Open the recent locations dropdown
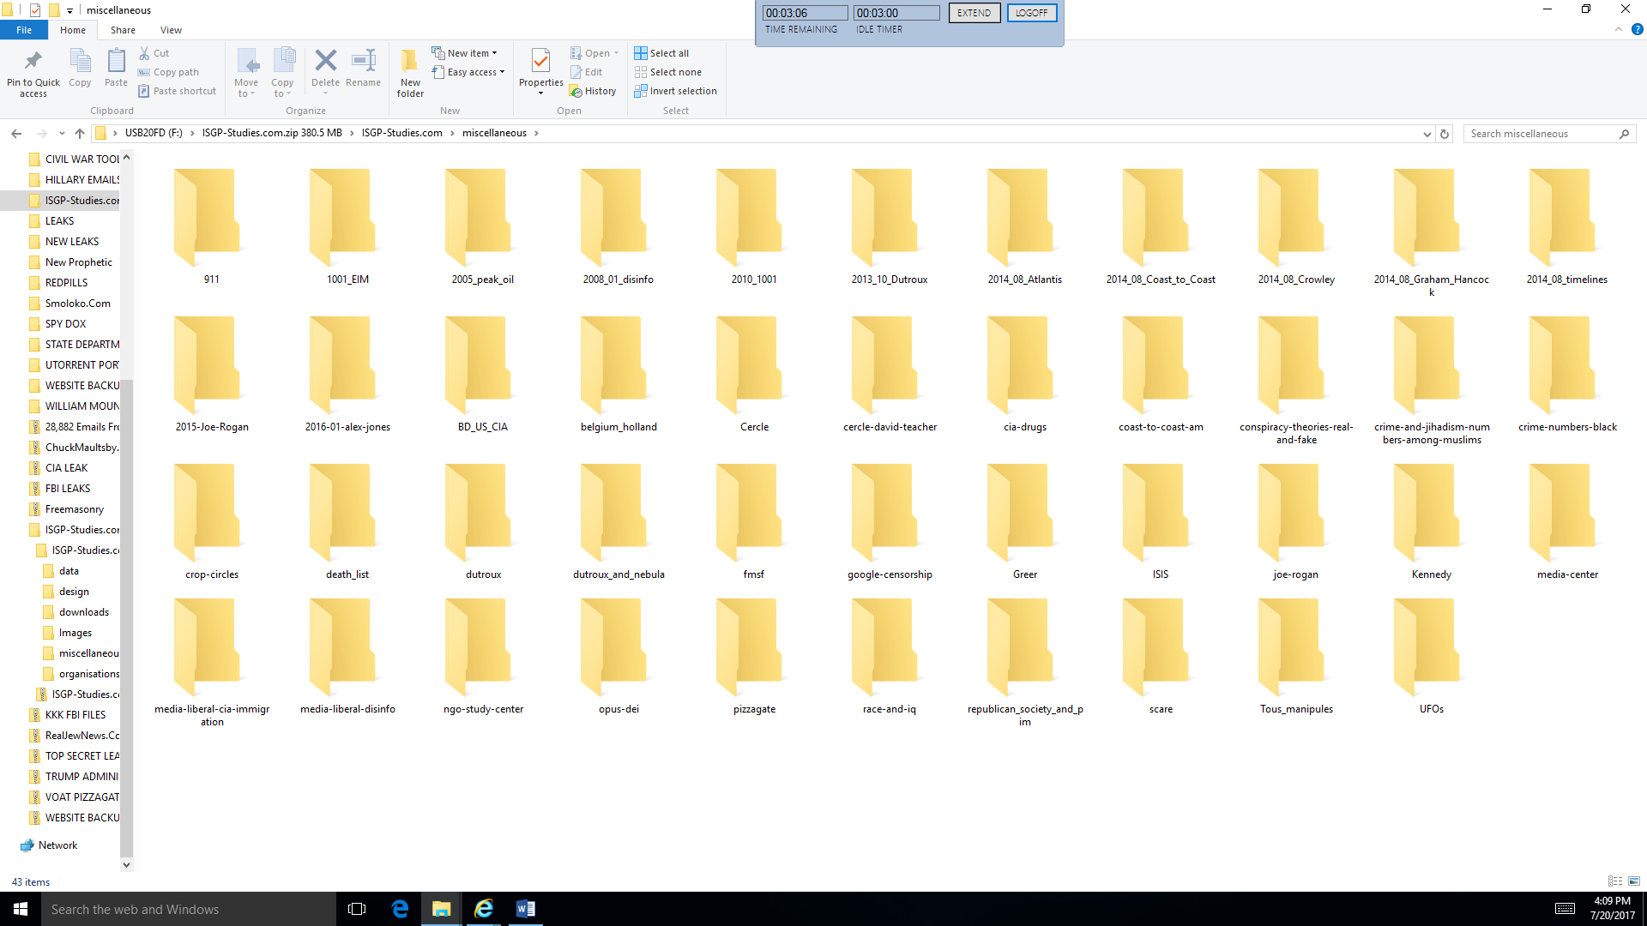The image size is (1647, 926). 62,134
